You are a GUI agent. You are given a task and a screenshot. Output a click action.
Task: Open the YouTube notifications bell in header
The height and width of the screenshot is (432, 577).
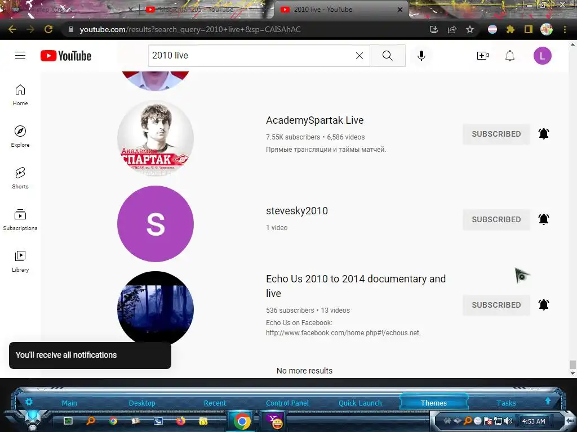click(509, 56)
